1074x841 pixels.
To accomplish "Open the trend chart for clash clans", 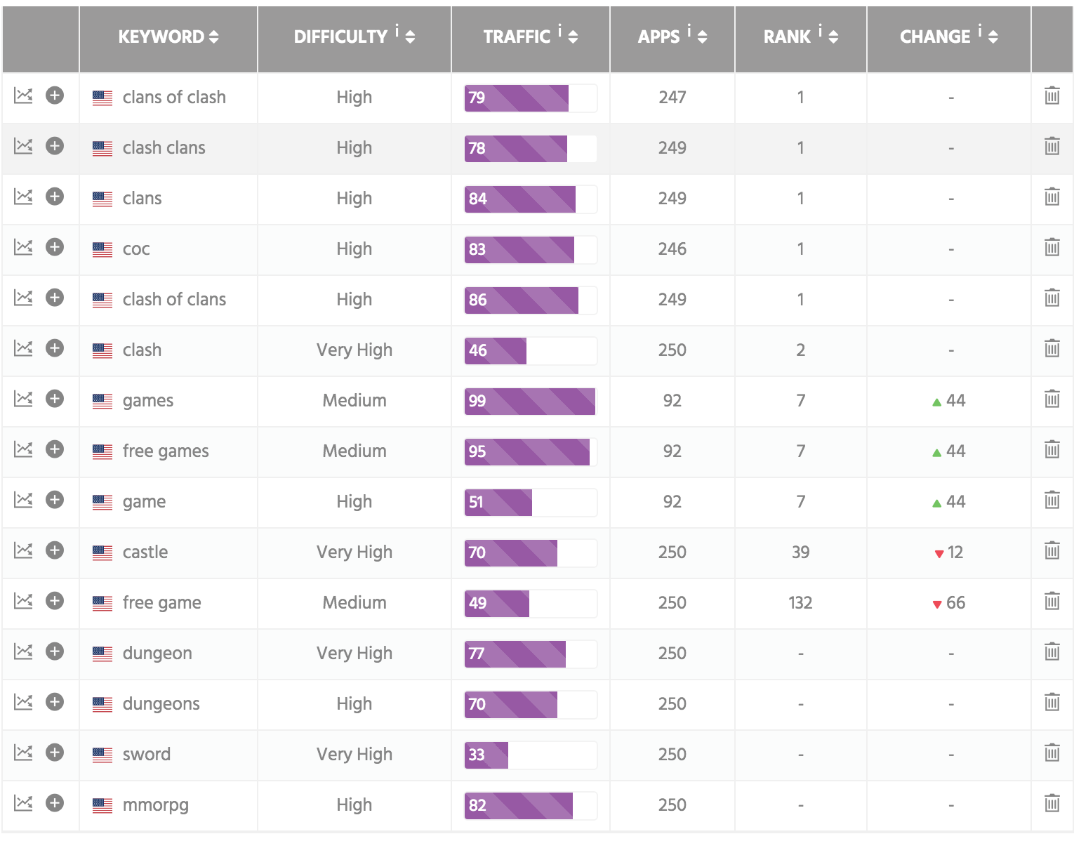I will coord(23,146).
